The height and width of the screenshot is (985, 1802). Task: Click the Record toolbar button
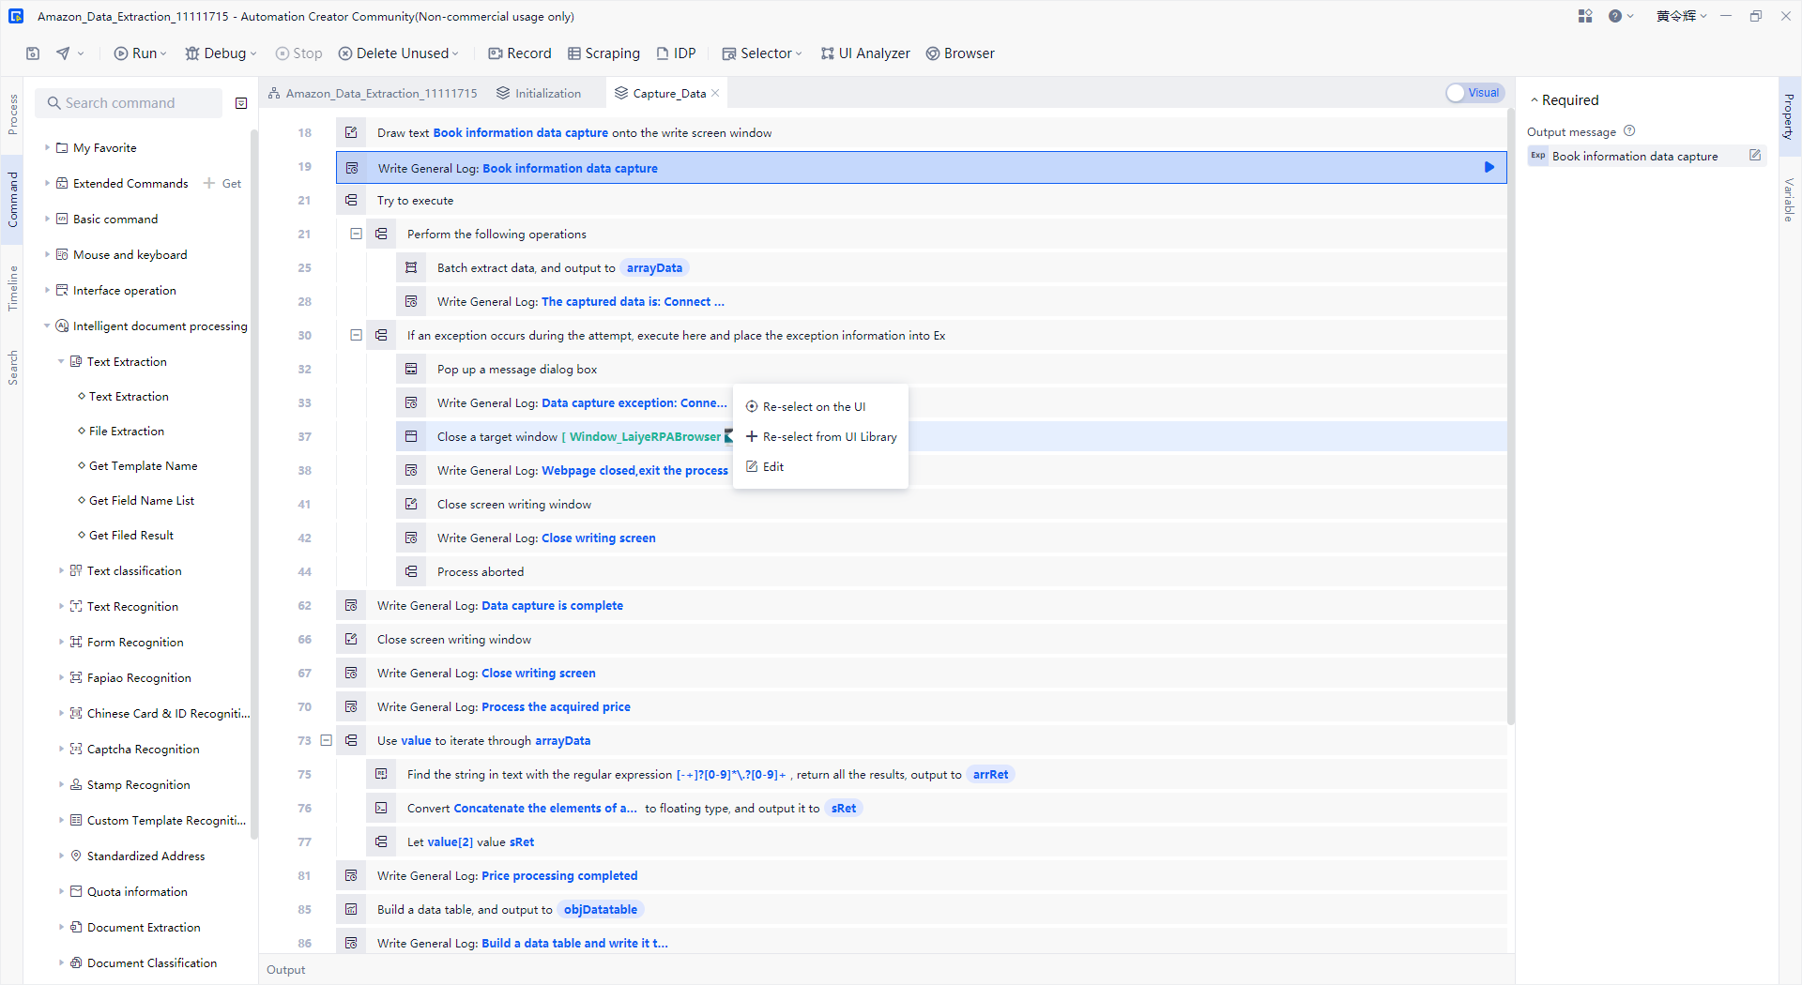520,53
